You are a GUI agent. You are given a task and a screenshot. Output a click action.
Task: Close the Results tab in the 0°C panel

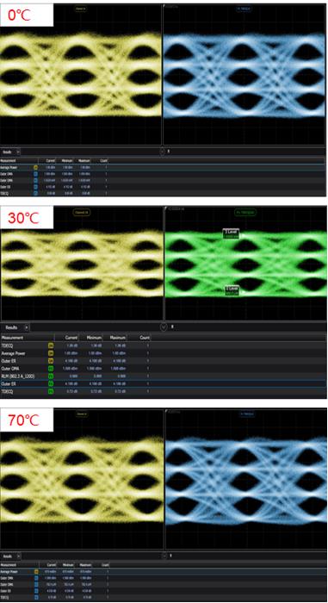point(18,152)
